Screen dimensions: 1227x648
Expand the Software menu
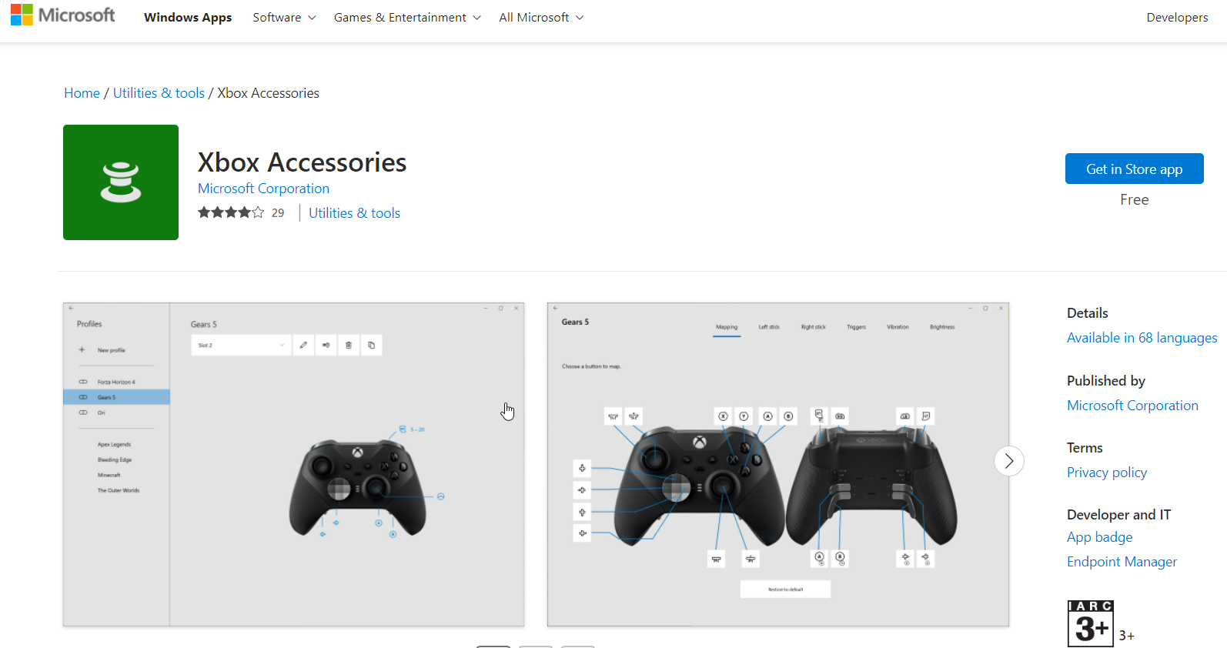tap(284, 17)
